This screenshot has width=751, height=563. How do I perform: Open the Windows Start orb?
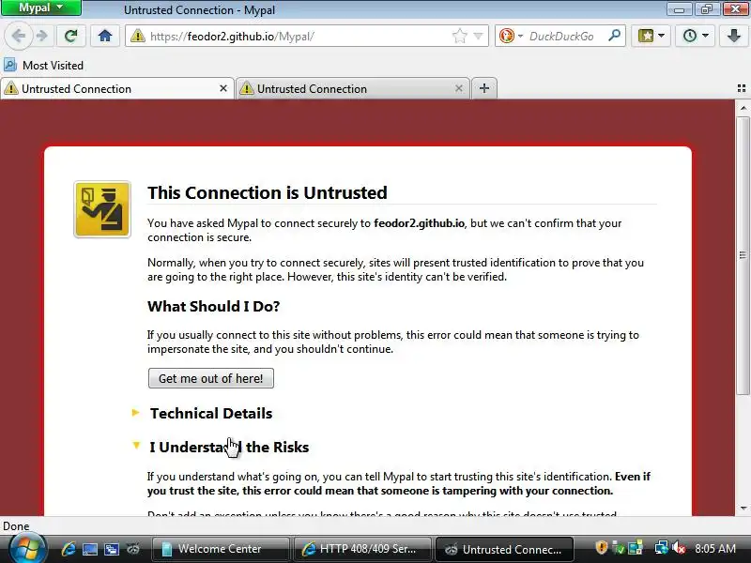coord(27,549)
